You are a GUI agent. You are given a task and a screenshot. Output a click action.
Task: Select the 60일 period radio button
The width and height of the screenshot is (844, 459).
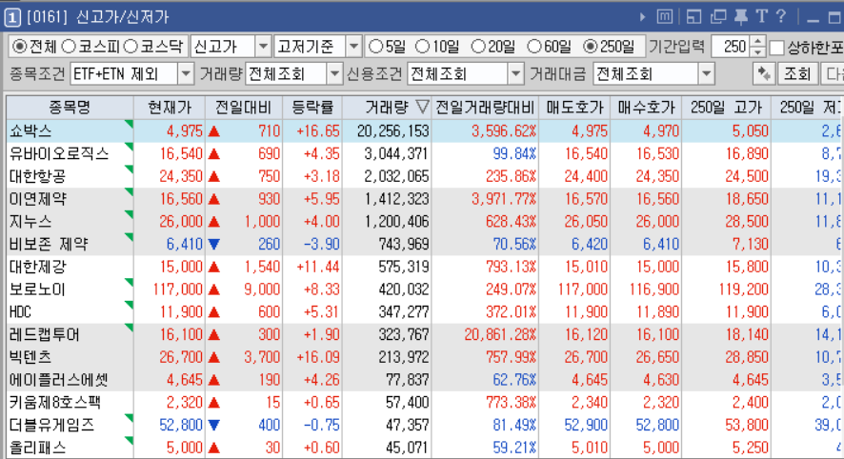coord(534,47)
